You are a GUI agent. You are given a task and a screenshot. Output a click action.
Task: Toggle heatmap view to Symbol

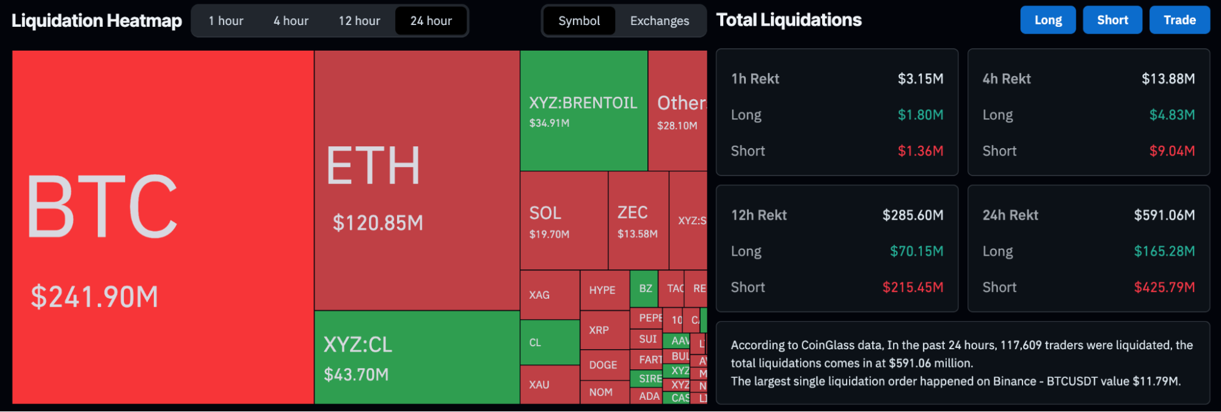[579, 21]
